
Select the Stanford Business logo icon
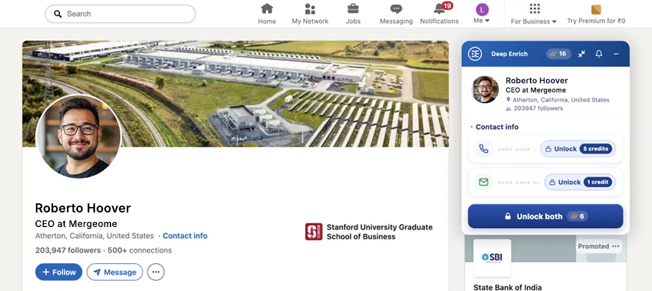click(x=314, y=232)
